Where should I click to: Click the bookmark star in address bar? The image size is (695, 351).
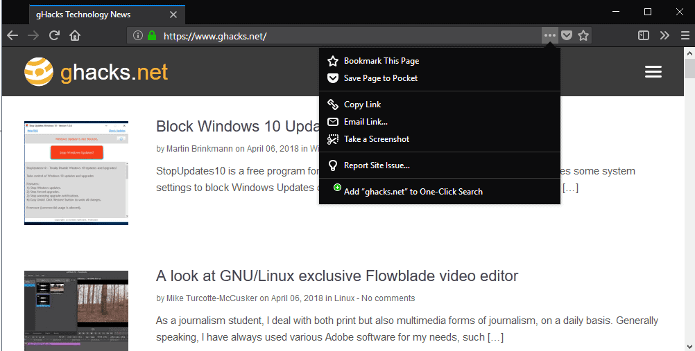click(x=583, y=35)
